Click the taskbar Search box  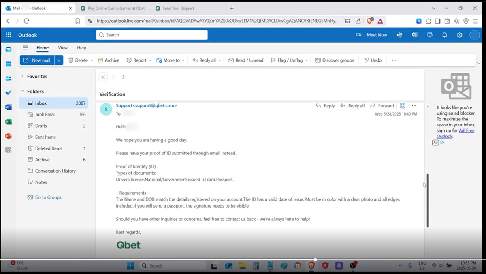(x=173, y=266)
